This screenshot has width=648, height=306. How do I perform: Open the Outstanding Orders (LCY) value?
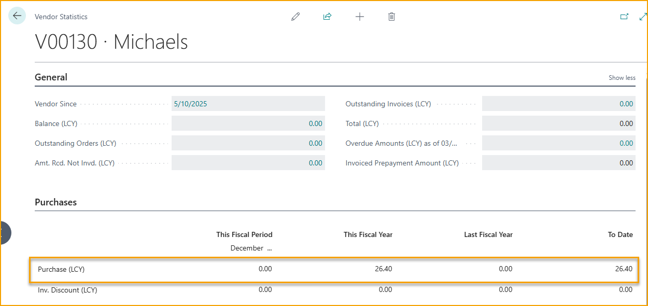(x=315, y=143)
